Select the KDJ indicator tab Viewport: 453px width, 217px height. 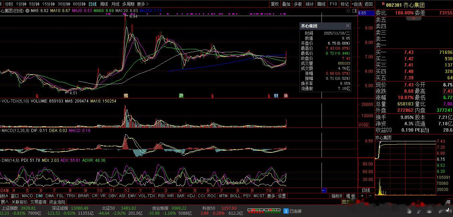pos(191,196)
